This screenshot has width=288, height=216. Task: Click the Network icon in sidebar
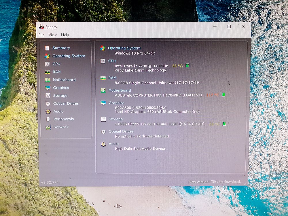tap(48, 127)
